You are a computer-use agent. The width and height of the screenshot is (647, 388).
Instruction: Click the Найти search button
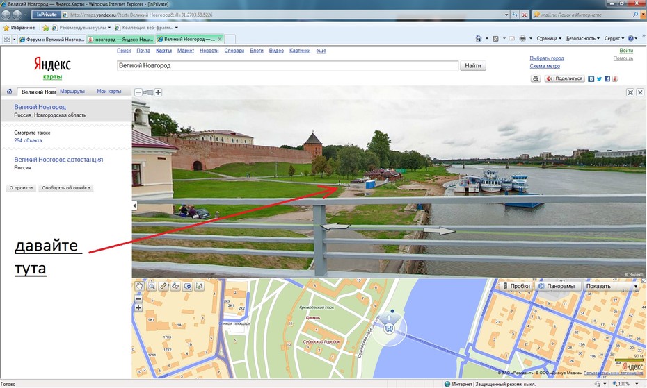(x=473, y=65)
